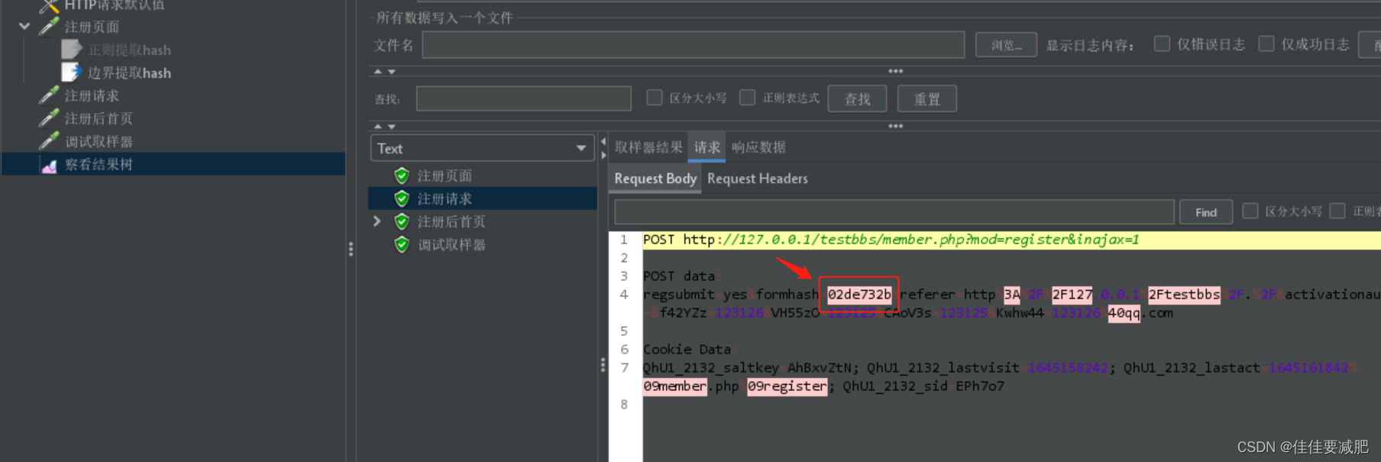Toggle 正则表达式 checkbox in search bar

[748, 98]
